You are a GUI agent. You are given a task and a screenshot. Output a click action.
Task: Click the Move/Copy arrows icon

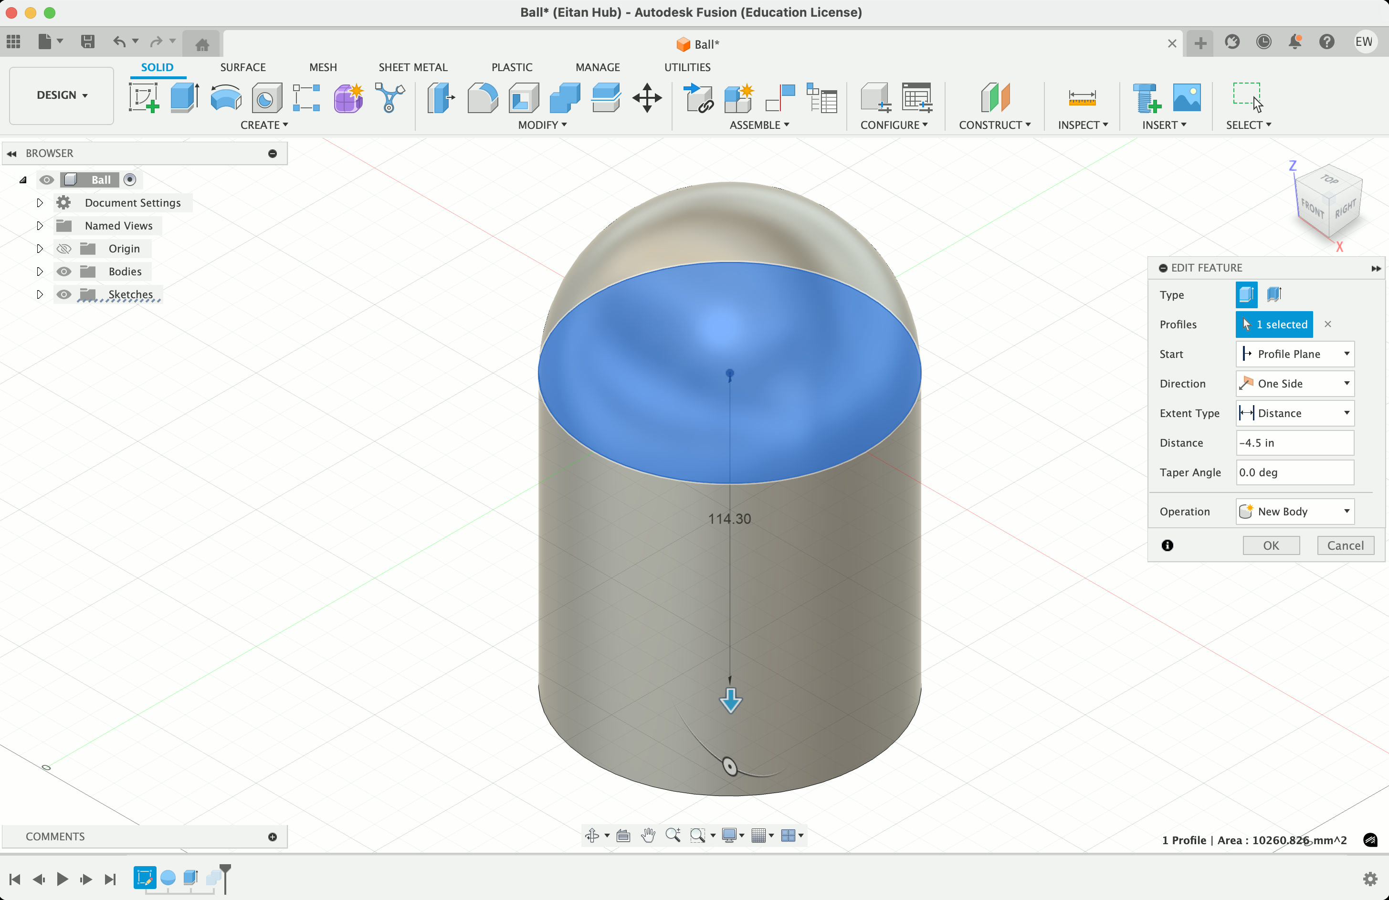pyautogui.click(x=647, y=97)
